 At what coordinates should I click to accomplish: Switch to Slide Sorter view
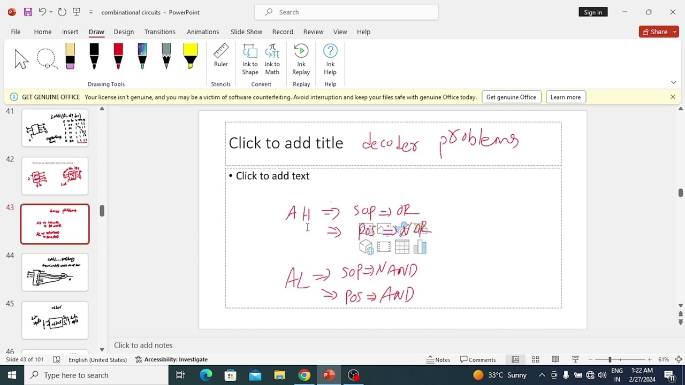535,359
